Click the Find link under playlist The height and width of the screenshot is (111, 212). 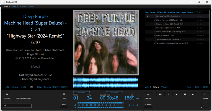197,87
